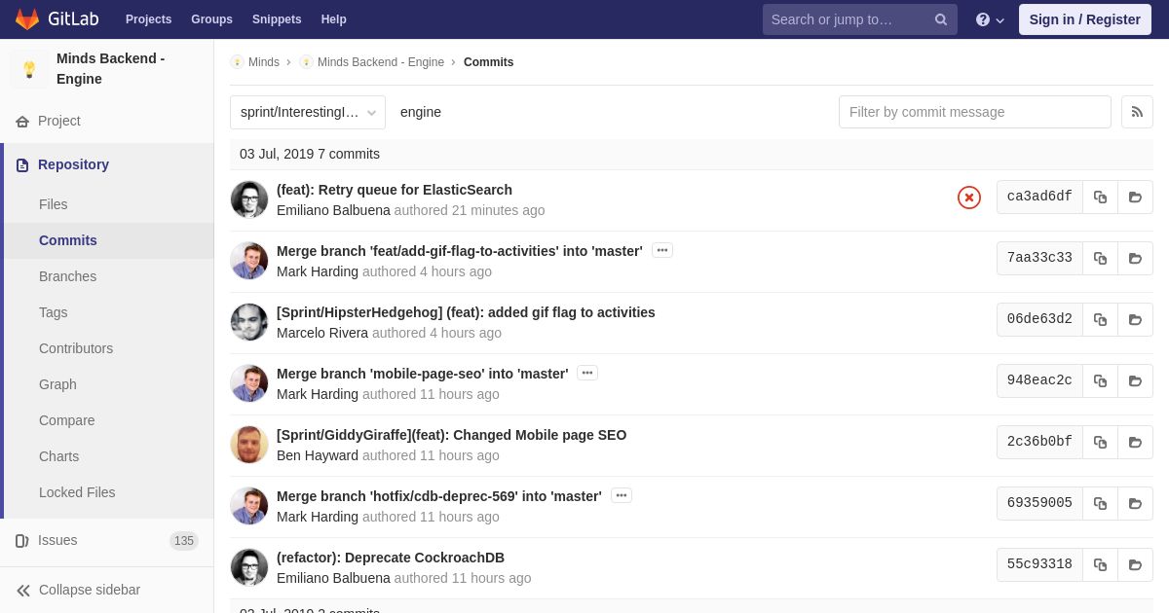Browse files at commit 2c36b0bf
This screenshot has height=613, width=1169.
[x=1135, y=442]
